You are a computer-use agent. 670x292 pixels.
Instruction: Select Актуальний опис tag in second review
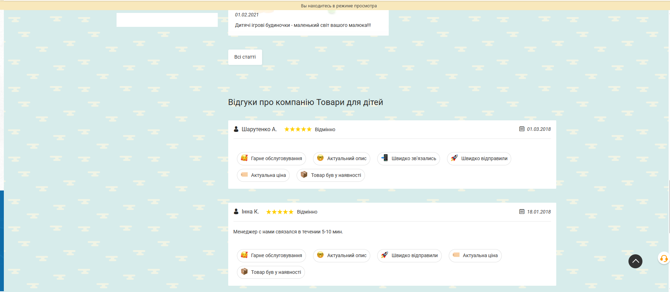(x=341, y=255)
